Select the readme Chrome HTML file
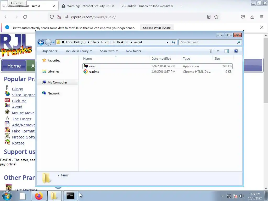Screen dimensions: 268x201 pyautogui.click(x=157, y=72)
